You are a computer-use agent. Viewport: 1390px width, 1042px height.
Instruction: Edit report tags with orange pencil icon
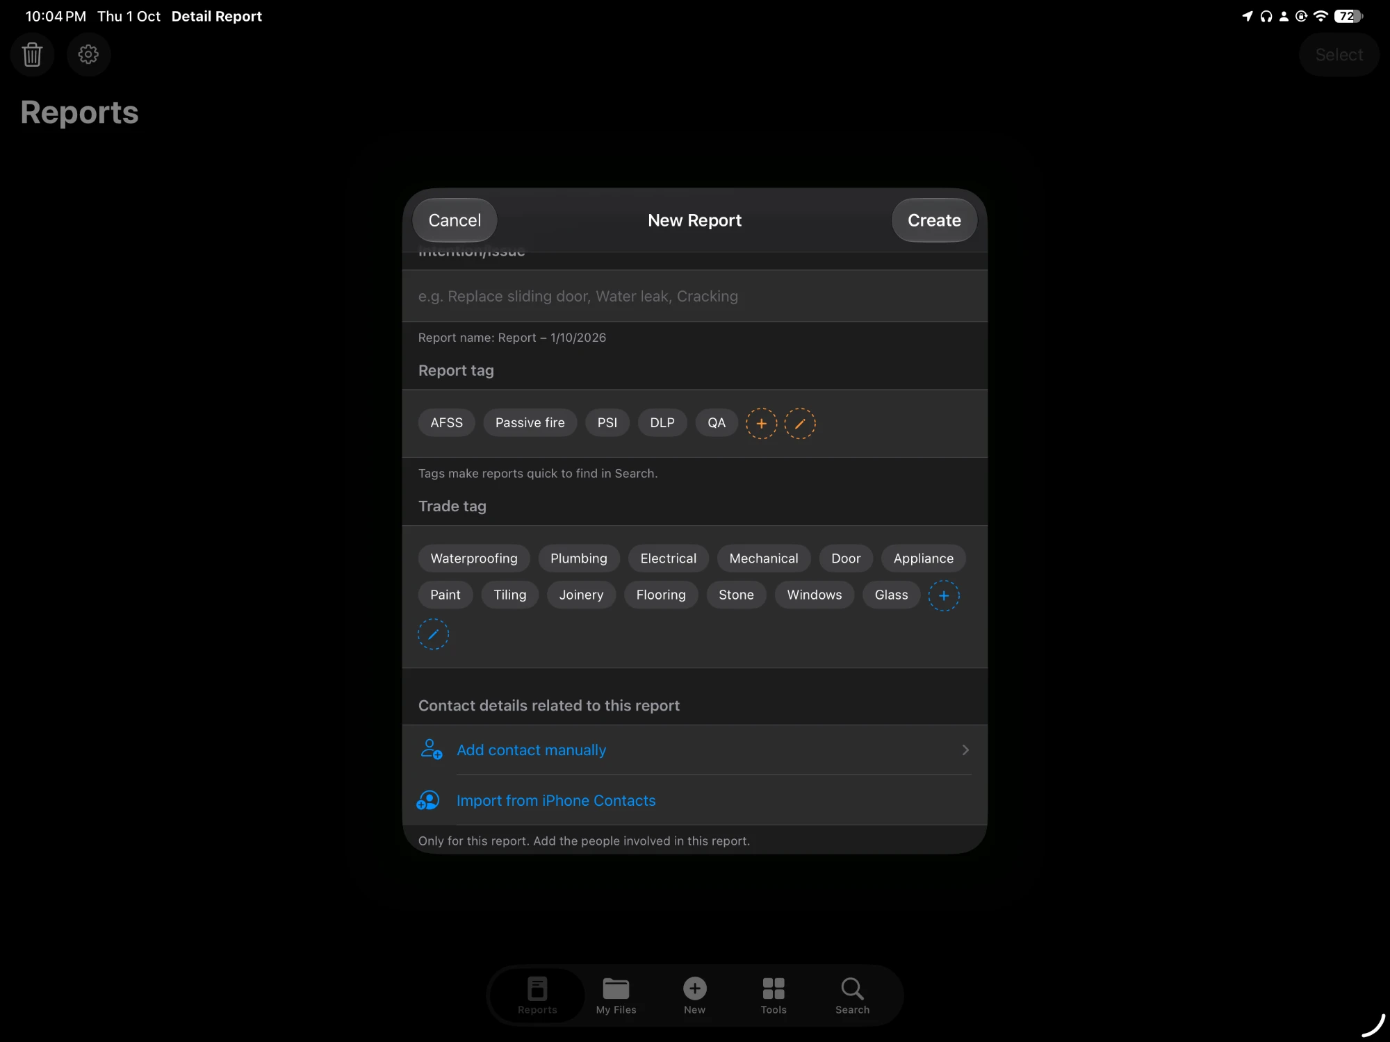pyautogui.click(x=800, y=423)
